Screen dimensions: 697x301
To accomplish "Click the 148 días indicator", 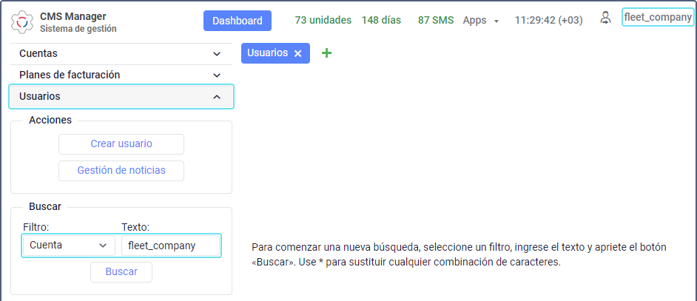I will click(381, 21).
